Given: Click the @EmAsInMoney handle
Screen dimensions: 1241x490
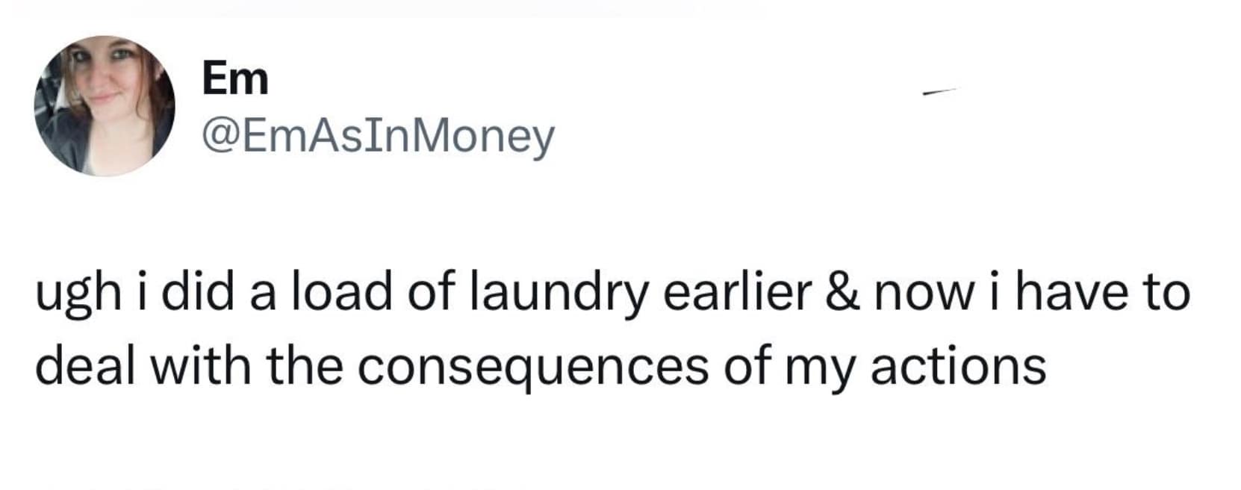Looking at the screenshot, I should click(379, 136).
